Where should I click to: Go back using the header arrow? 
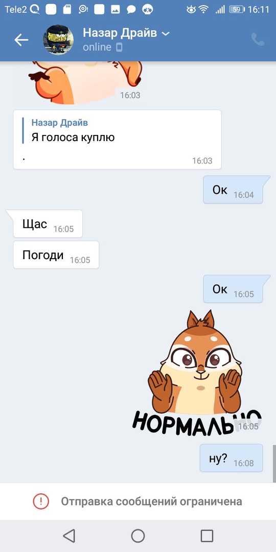pyautogui.click(x=21, y=40)
